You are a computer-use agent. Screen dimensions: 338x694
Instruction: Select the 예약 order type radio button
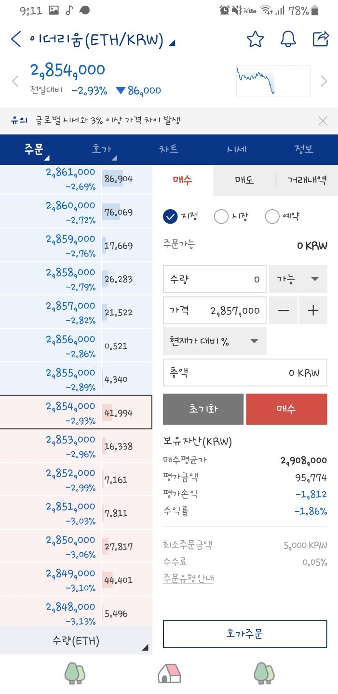[x=272, y=216]
